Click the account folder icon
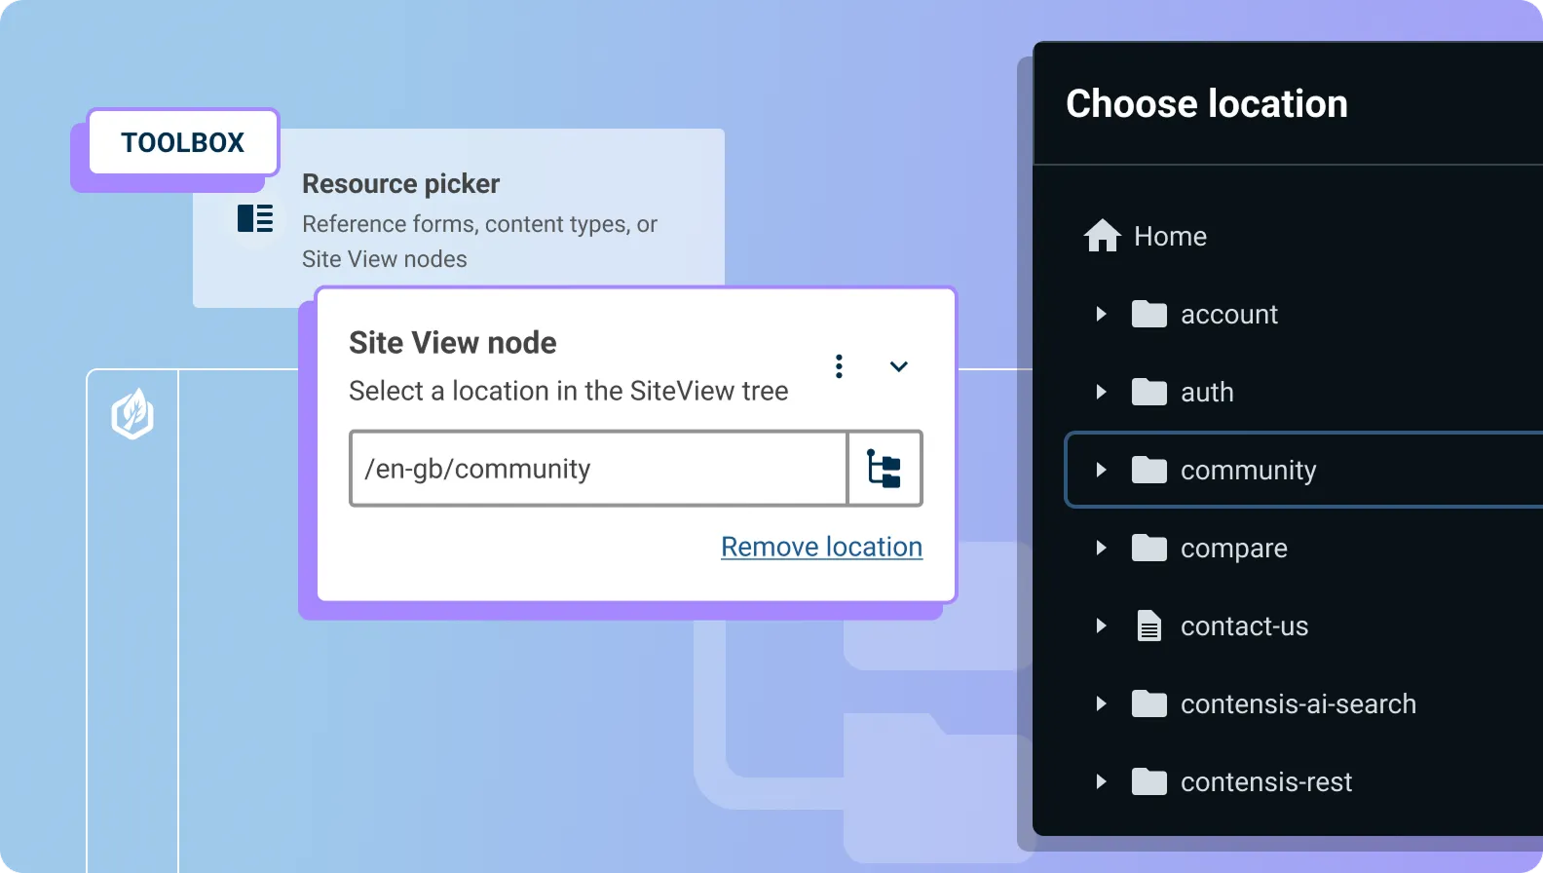The image size is (1543, 873). 1149,314
